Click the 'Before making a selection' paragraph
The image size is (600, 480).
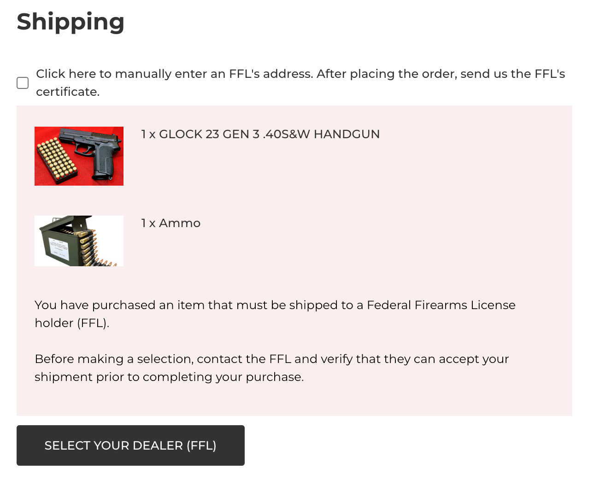tap(271, 359)
